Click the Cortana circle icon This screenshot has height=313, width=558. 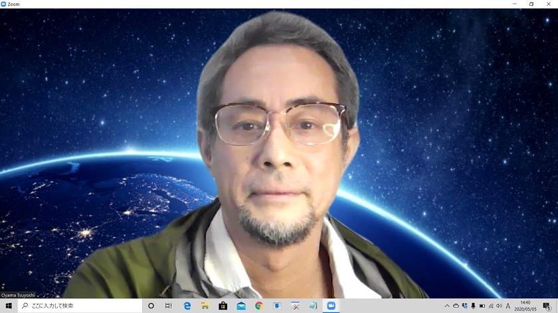151,306
